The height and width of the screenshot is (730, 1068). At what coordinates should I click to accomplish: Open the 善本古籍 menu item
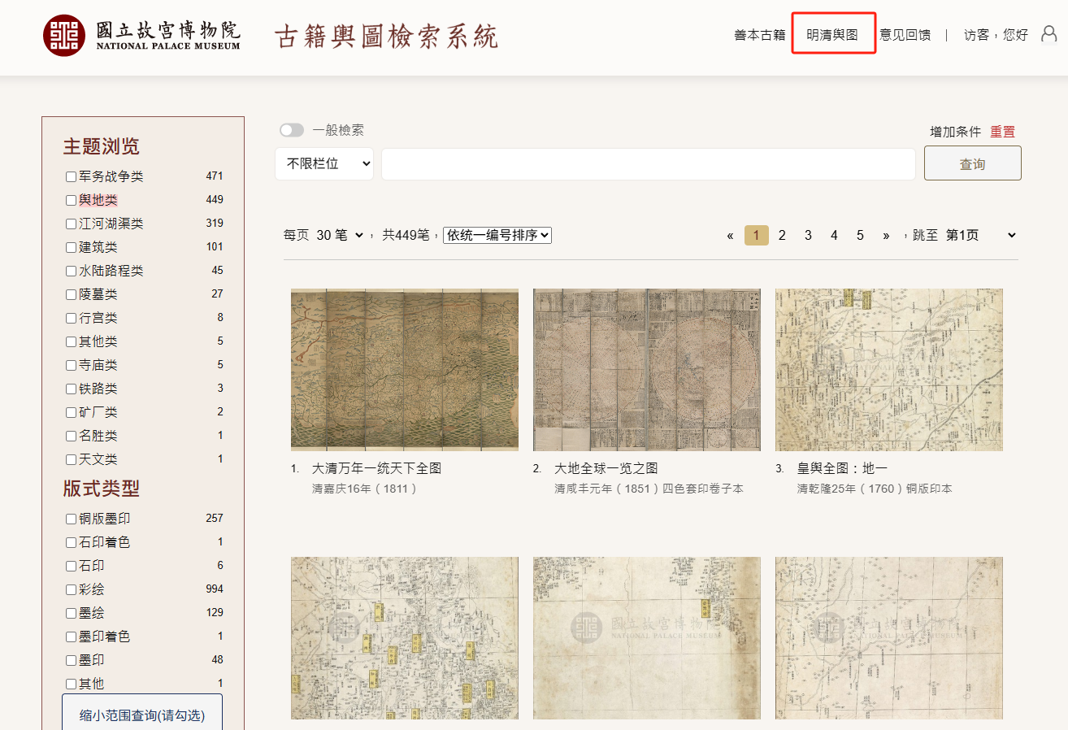(760, 35)
